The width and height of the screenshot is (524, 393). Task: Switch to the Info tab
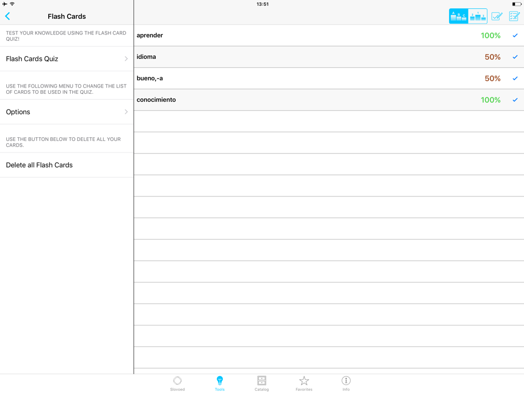tap(346, 384)
